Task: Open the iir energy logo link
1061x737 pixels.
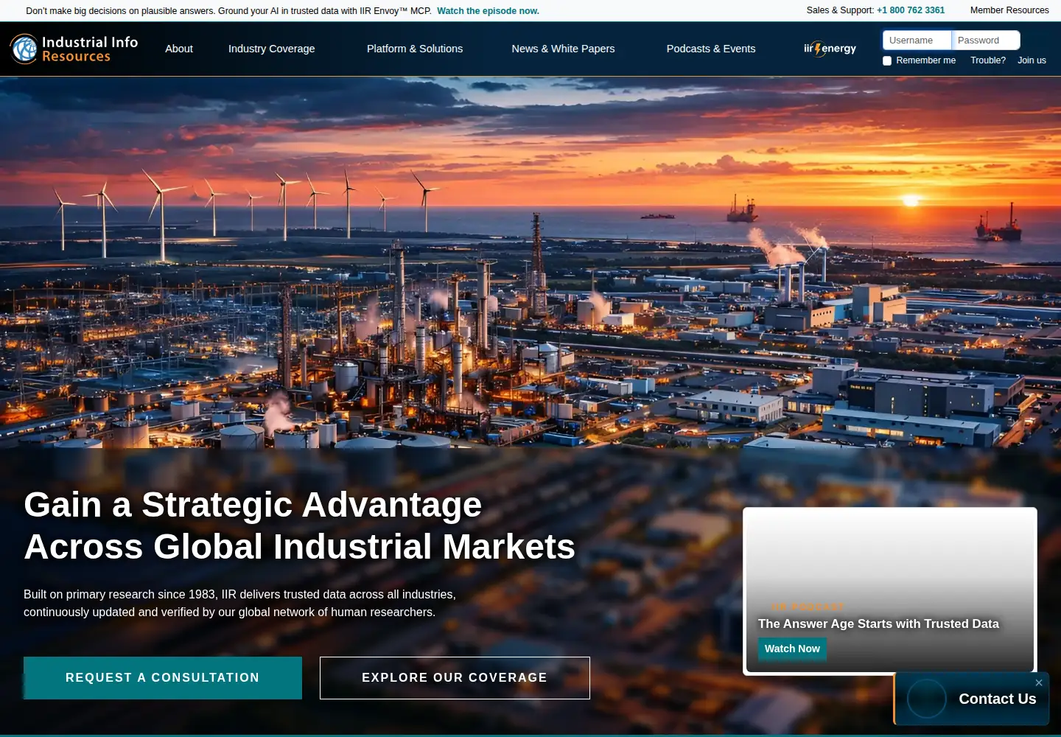Action: [x=830, y=49]
